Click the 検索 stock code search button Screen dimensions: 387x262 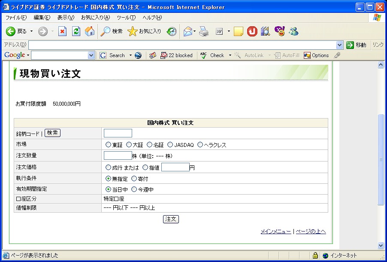pos(53,133)
